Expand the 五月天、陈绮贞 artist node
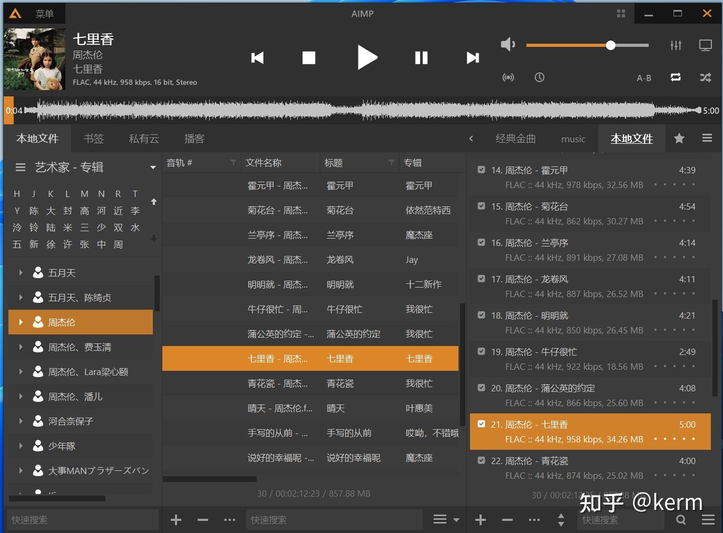 21,298
